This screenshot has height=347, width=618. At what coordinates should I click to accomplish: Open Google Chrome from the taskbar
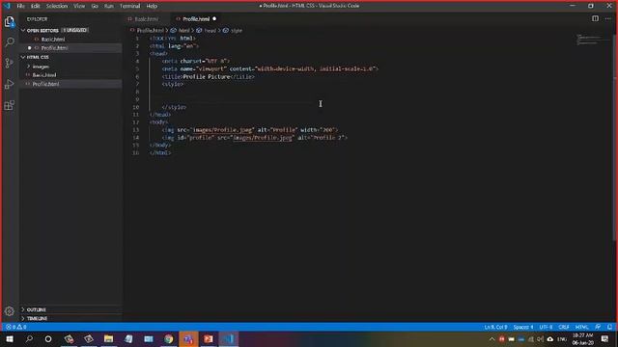pos(169,338)
